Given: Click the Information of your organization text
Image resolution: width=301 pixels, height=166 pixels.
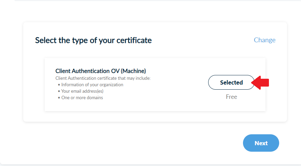Looking at the screenshot, I should click(x=92, y=85).
